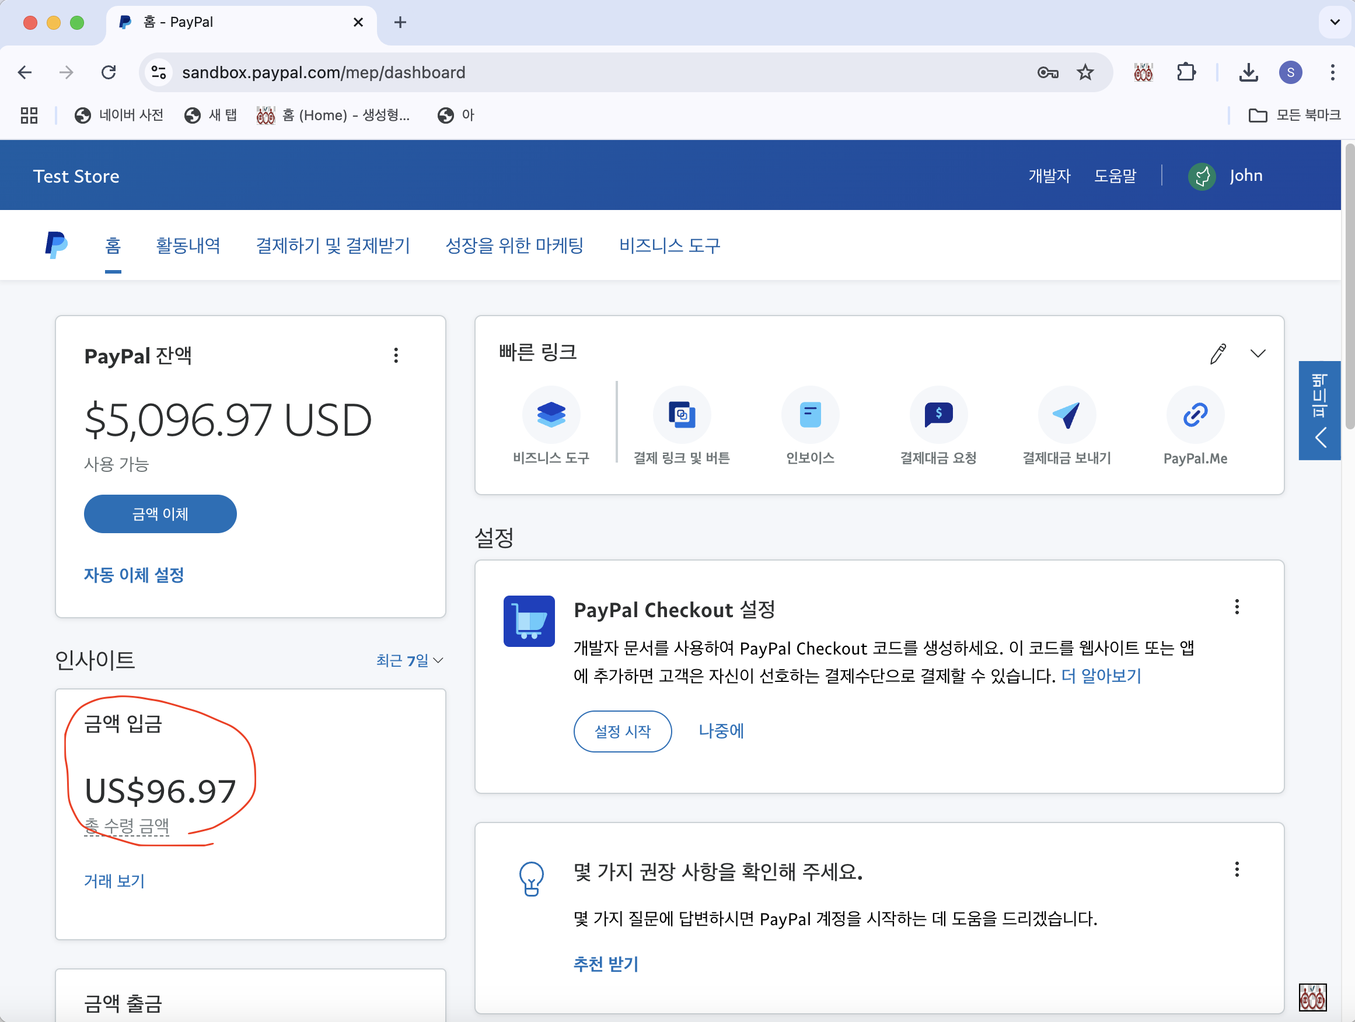Open 비즈니스 도구 navigation tab
This screenshot has height=1022, width=1355.
point(669,246)
